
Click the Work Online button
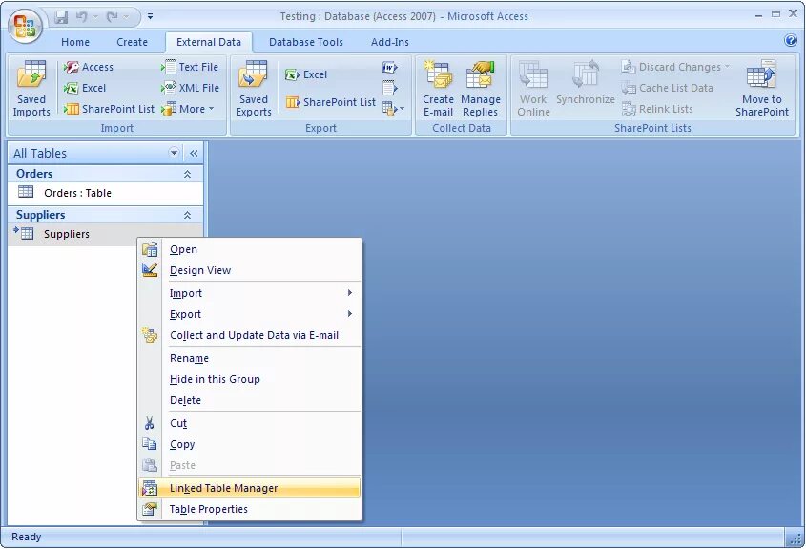pos(533,88)
